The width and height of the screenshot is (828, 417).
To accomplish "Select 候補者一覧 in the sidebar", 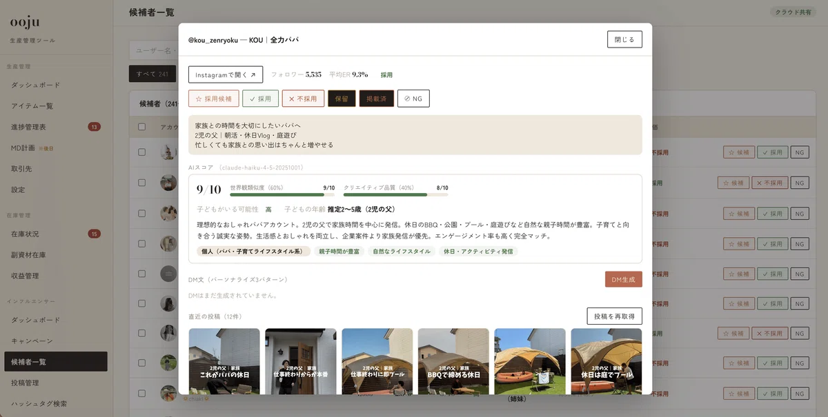I will 56,362.
